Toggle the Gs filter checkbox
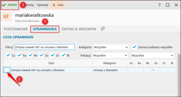 coord(41,55)
